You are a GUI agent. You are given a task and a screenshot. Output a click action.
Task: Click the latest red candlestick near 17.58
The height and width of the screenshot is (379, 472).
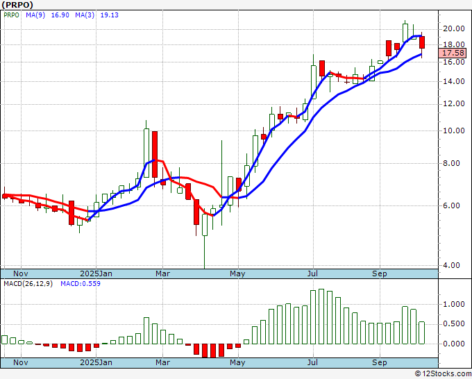422,42
